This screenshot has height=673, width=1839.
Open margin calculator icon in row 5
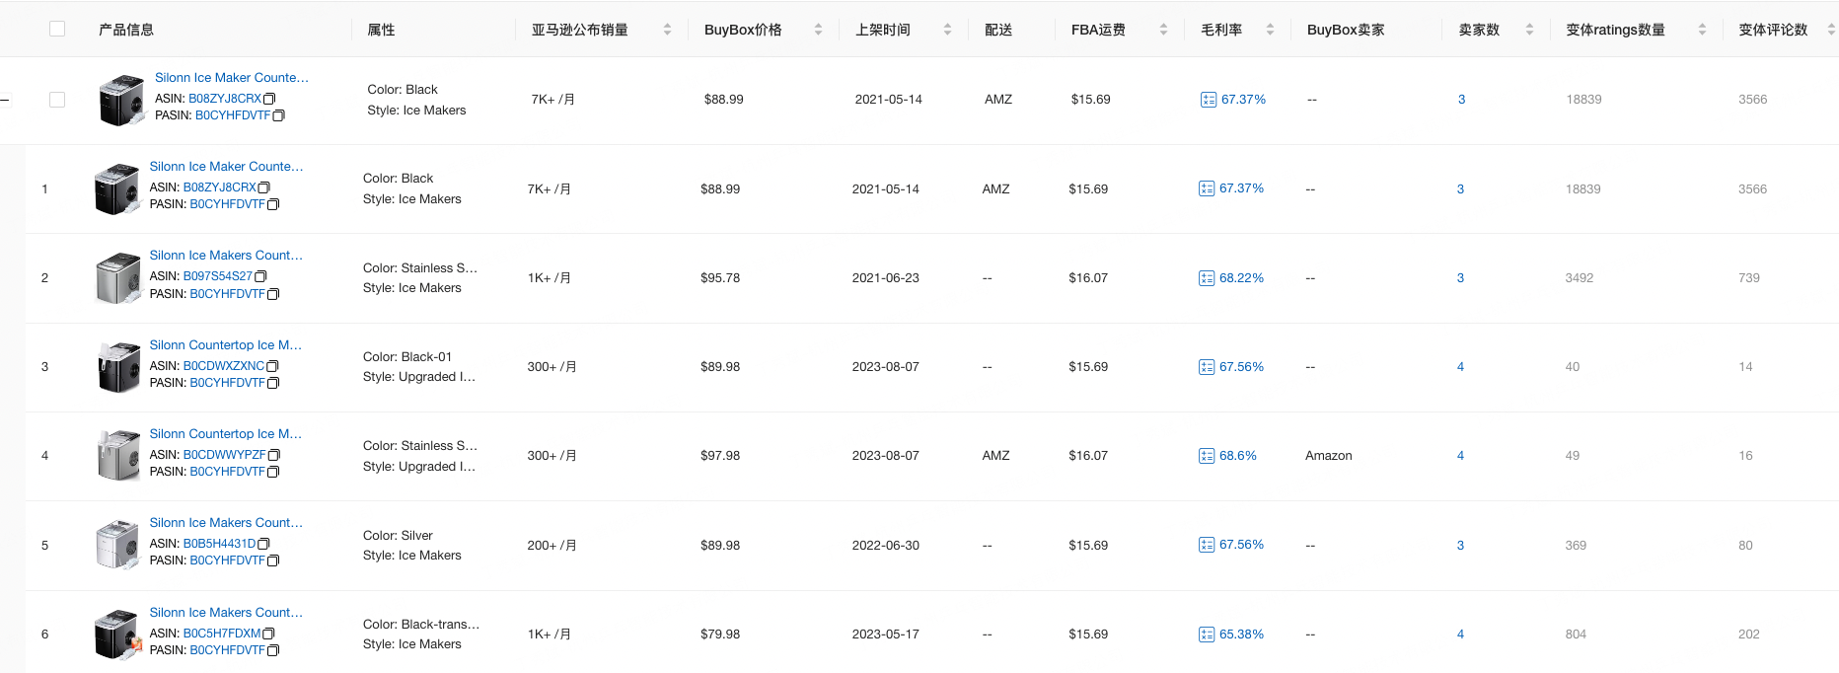1207,545
